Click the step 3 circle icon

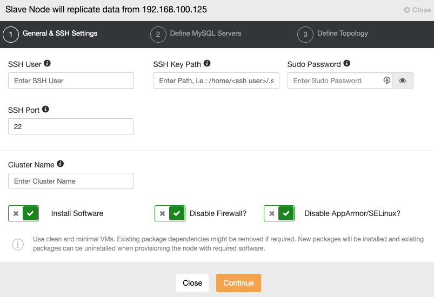coord(305,35)
